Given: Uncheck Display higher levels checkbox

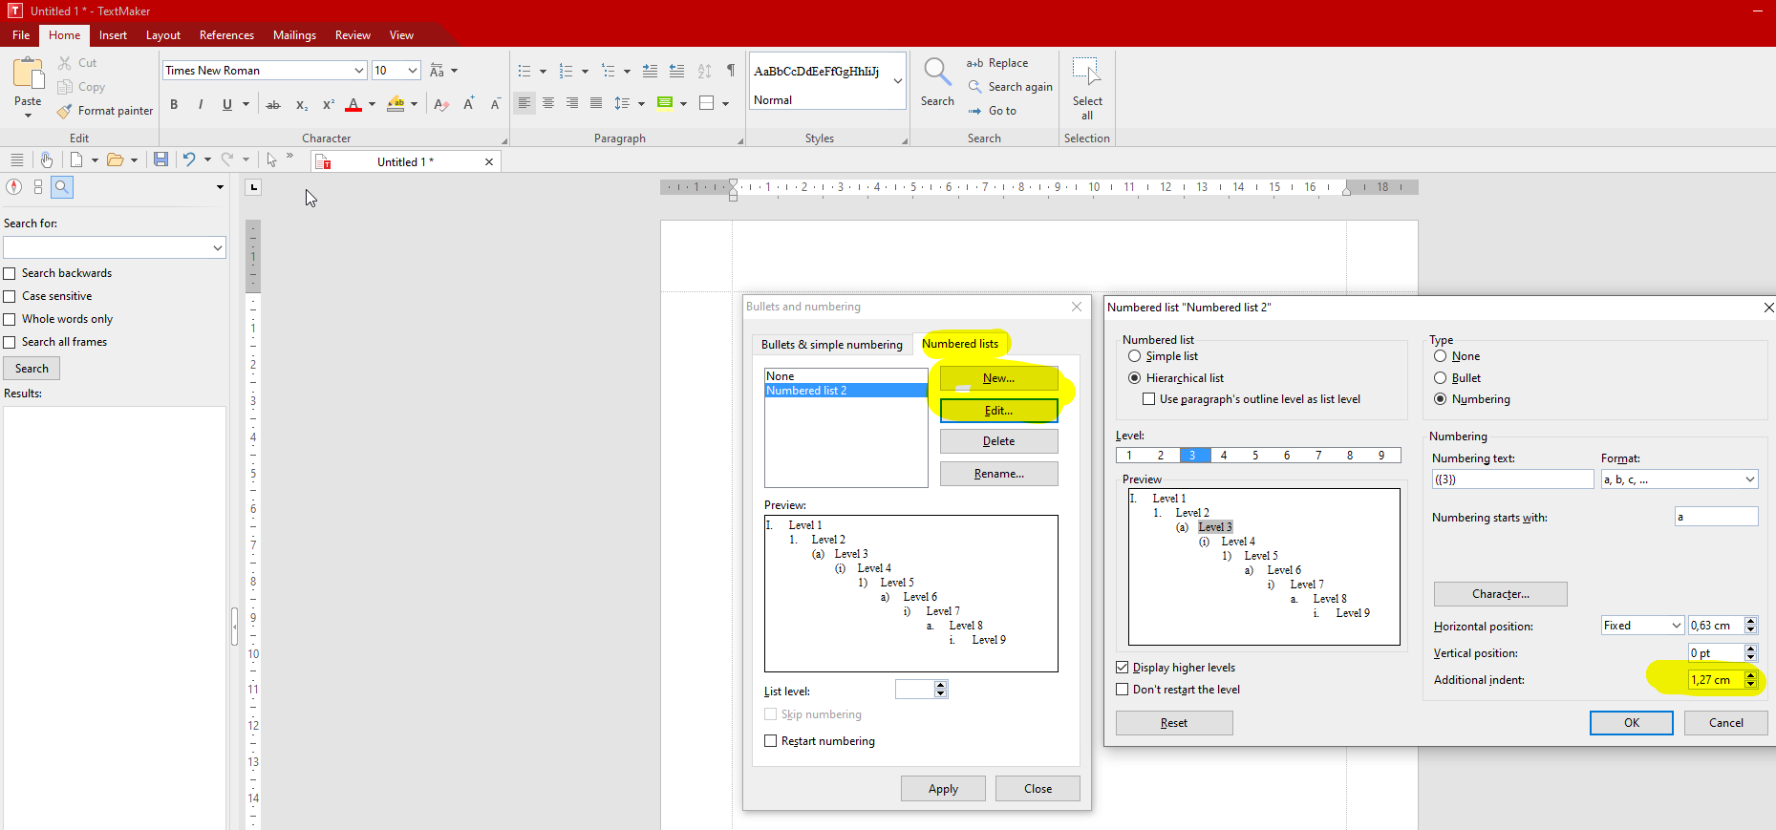Looking at the screenshot, I should pos(1123,668).
